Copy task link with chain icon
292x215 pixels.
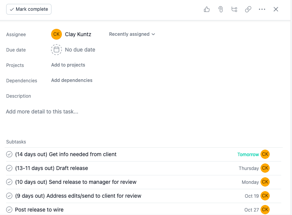tap(248, 9)
